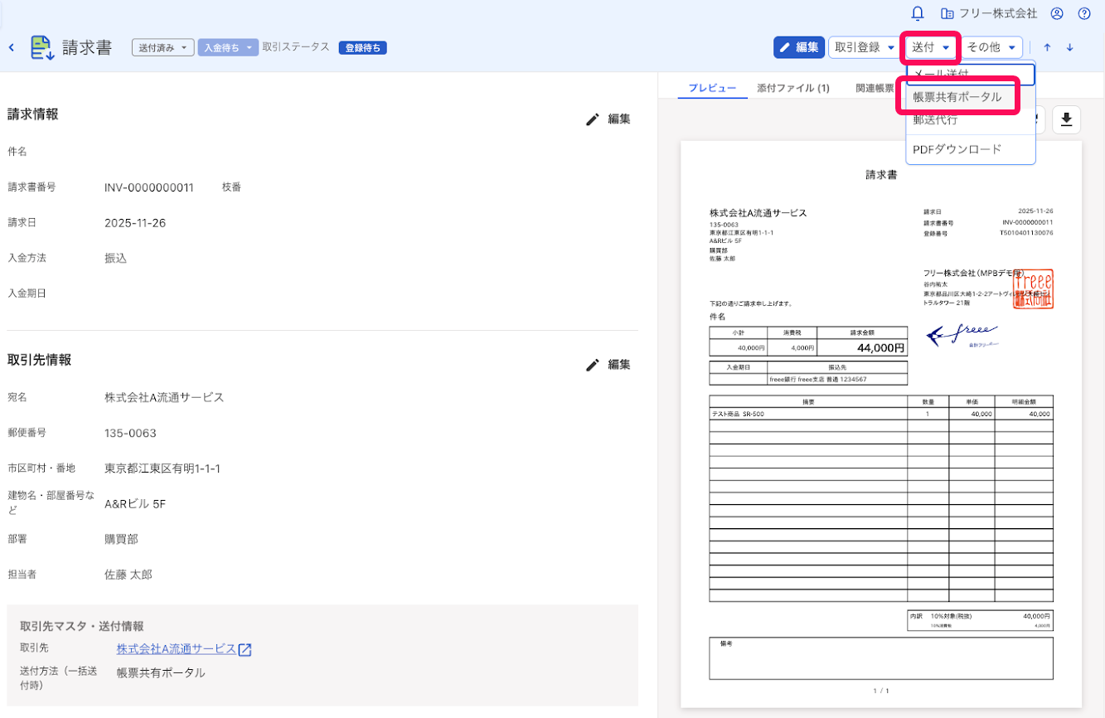Screen dimensions: 1105x718
Task: Go back using the left chevron
Action: click(12, 47)
